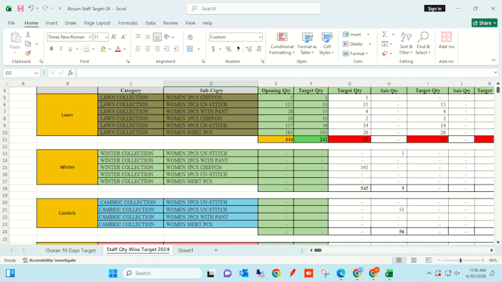Save the workbook with the Save icon
502x282 pixels.
(x=21, y=9)
